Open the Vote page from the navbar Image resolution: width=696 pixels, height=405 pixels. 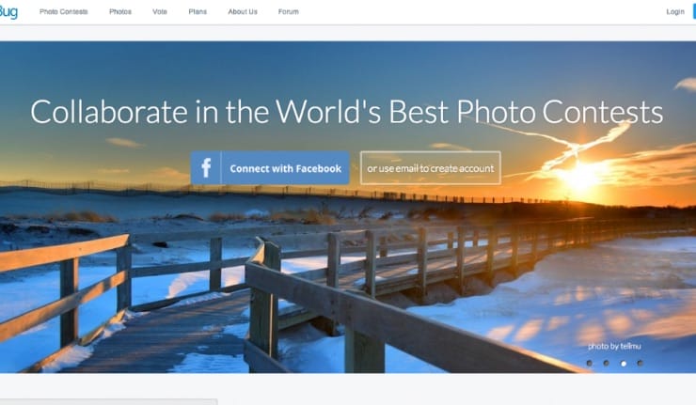(x=160, y=11)
